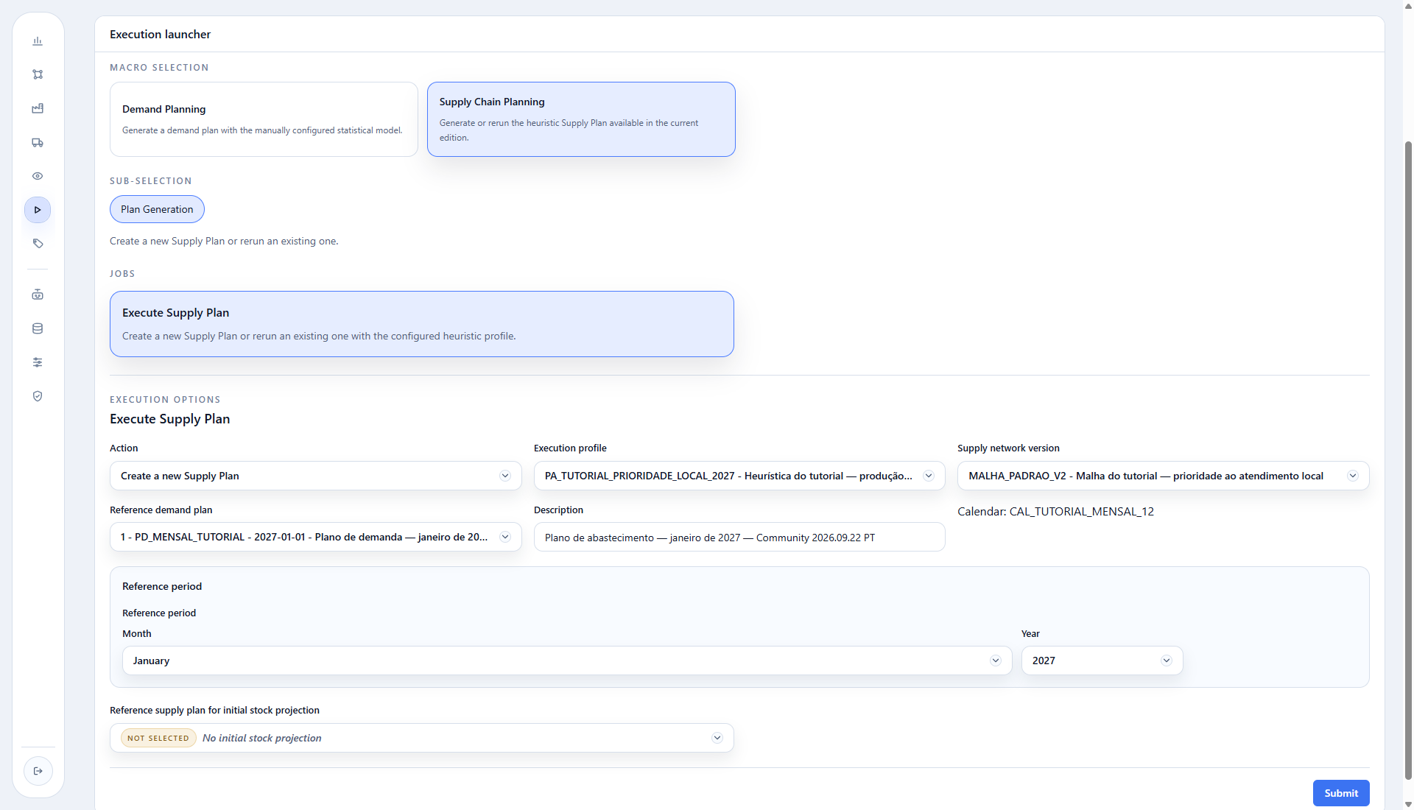Choose the Plan Generation sub-selection chip
This screenshot has width=1414, height=810.
tap(157, 209)
